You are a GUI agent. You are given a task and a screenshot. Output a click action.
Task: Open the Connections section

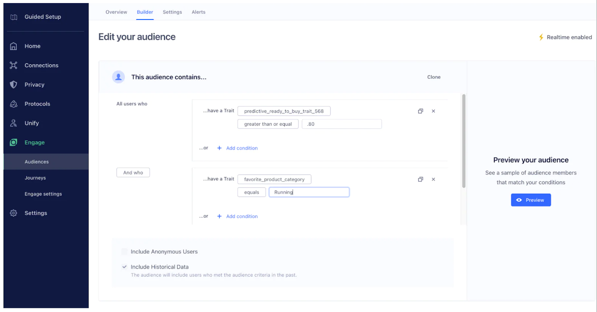(x=41, y=65)
